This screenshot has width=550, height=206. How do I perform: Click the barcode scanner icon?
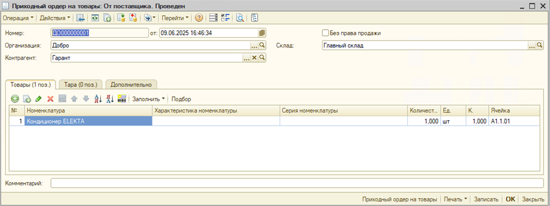pos(122,99)
